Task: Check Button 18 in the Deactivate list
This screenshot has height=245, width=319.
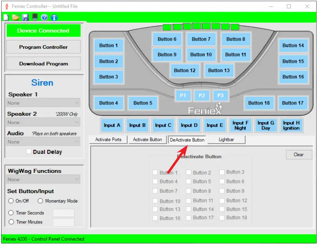Action: click(x=222, y=218)
